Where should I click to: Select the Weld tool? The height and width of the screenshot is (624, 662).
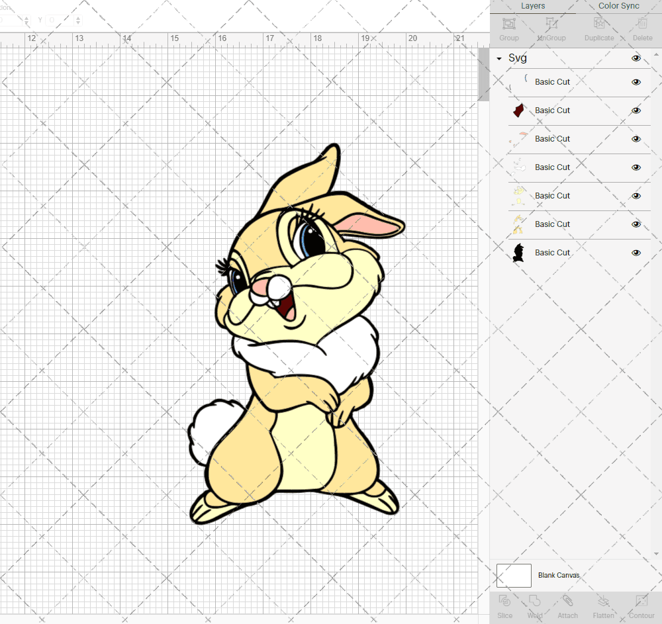[534, 601]
